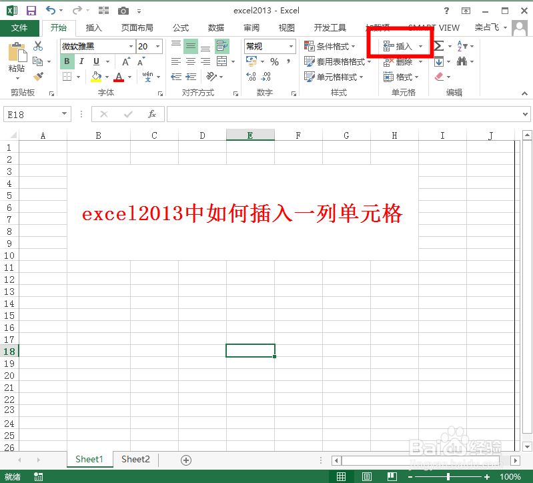The height and width of the screenshot is (483, 533).
Task: Cut selection with the scissors icon
Action: tap(38, 46)
